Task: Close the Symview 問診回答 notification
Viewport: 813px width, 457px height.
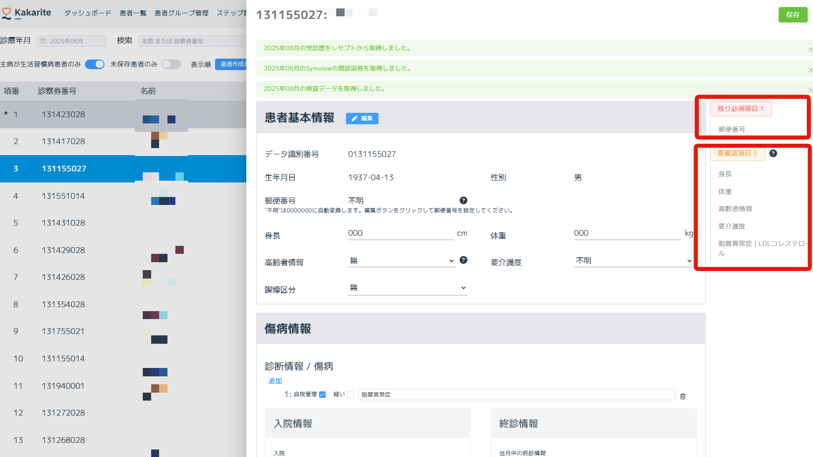Action: click(x=809, y=70)
